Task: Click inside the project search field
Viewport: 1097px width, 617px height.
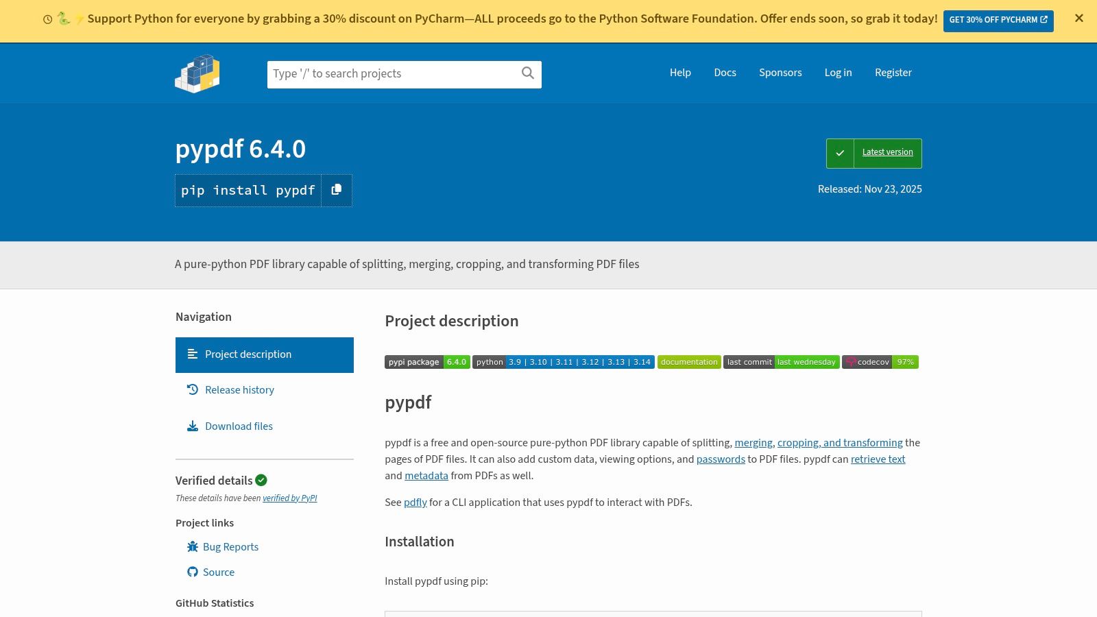Action: 391,73
